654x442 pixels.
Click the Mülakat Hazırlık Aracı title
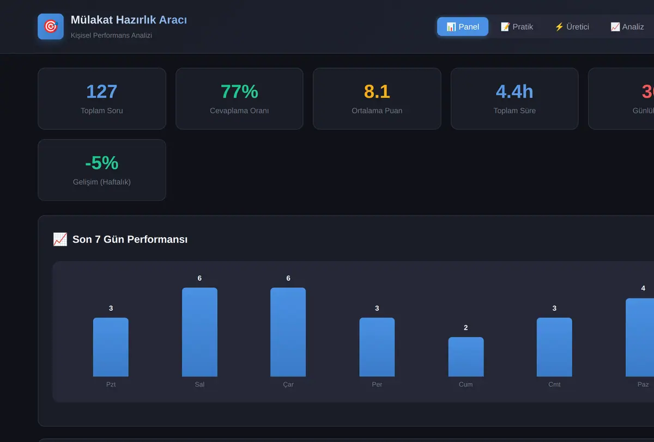coord(129,20)
